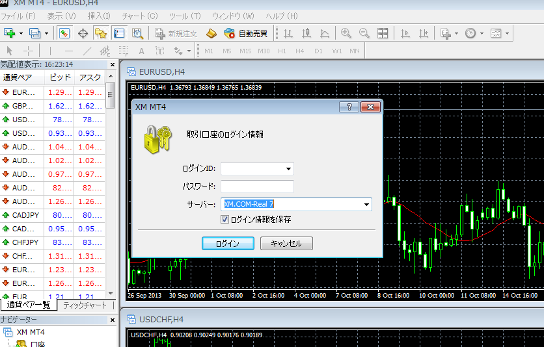Open the 表示(V) menu
The image size is (544, 347).
(x=61, y=16)
